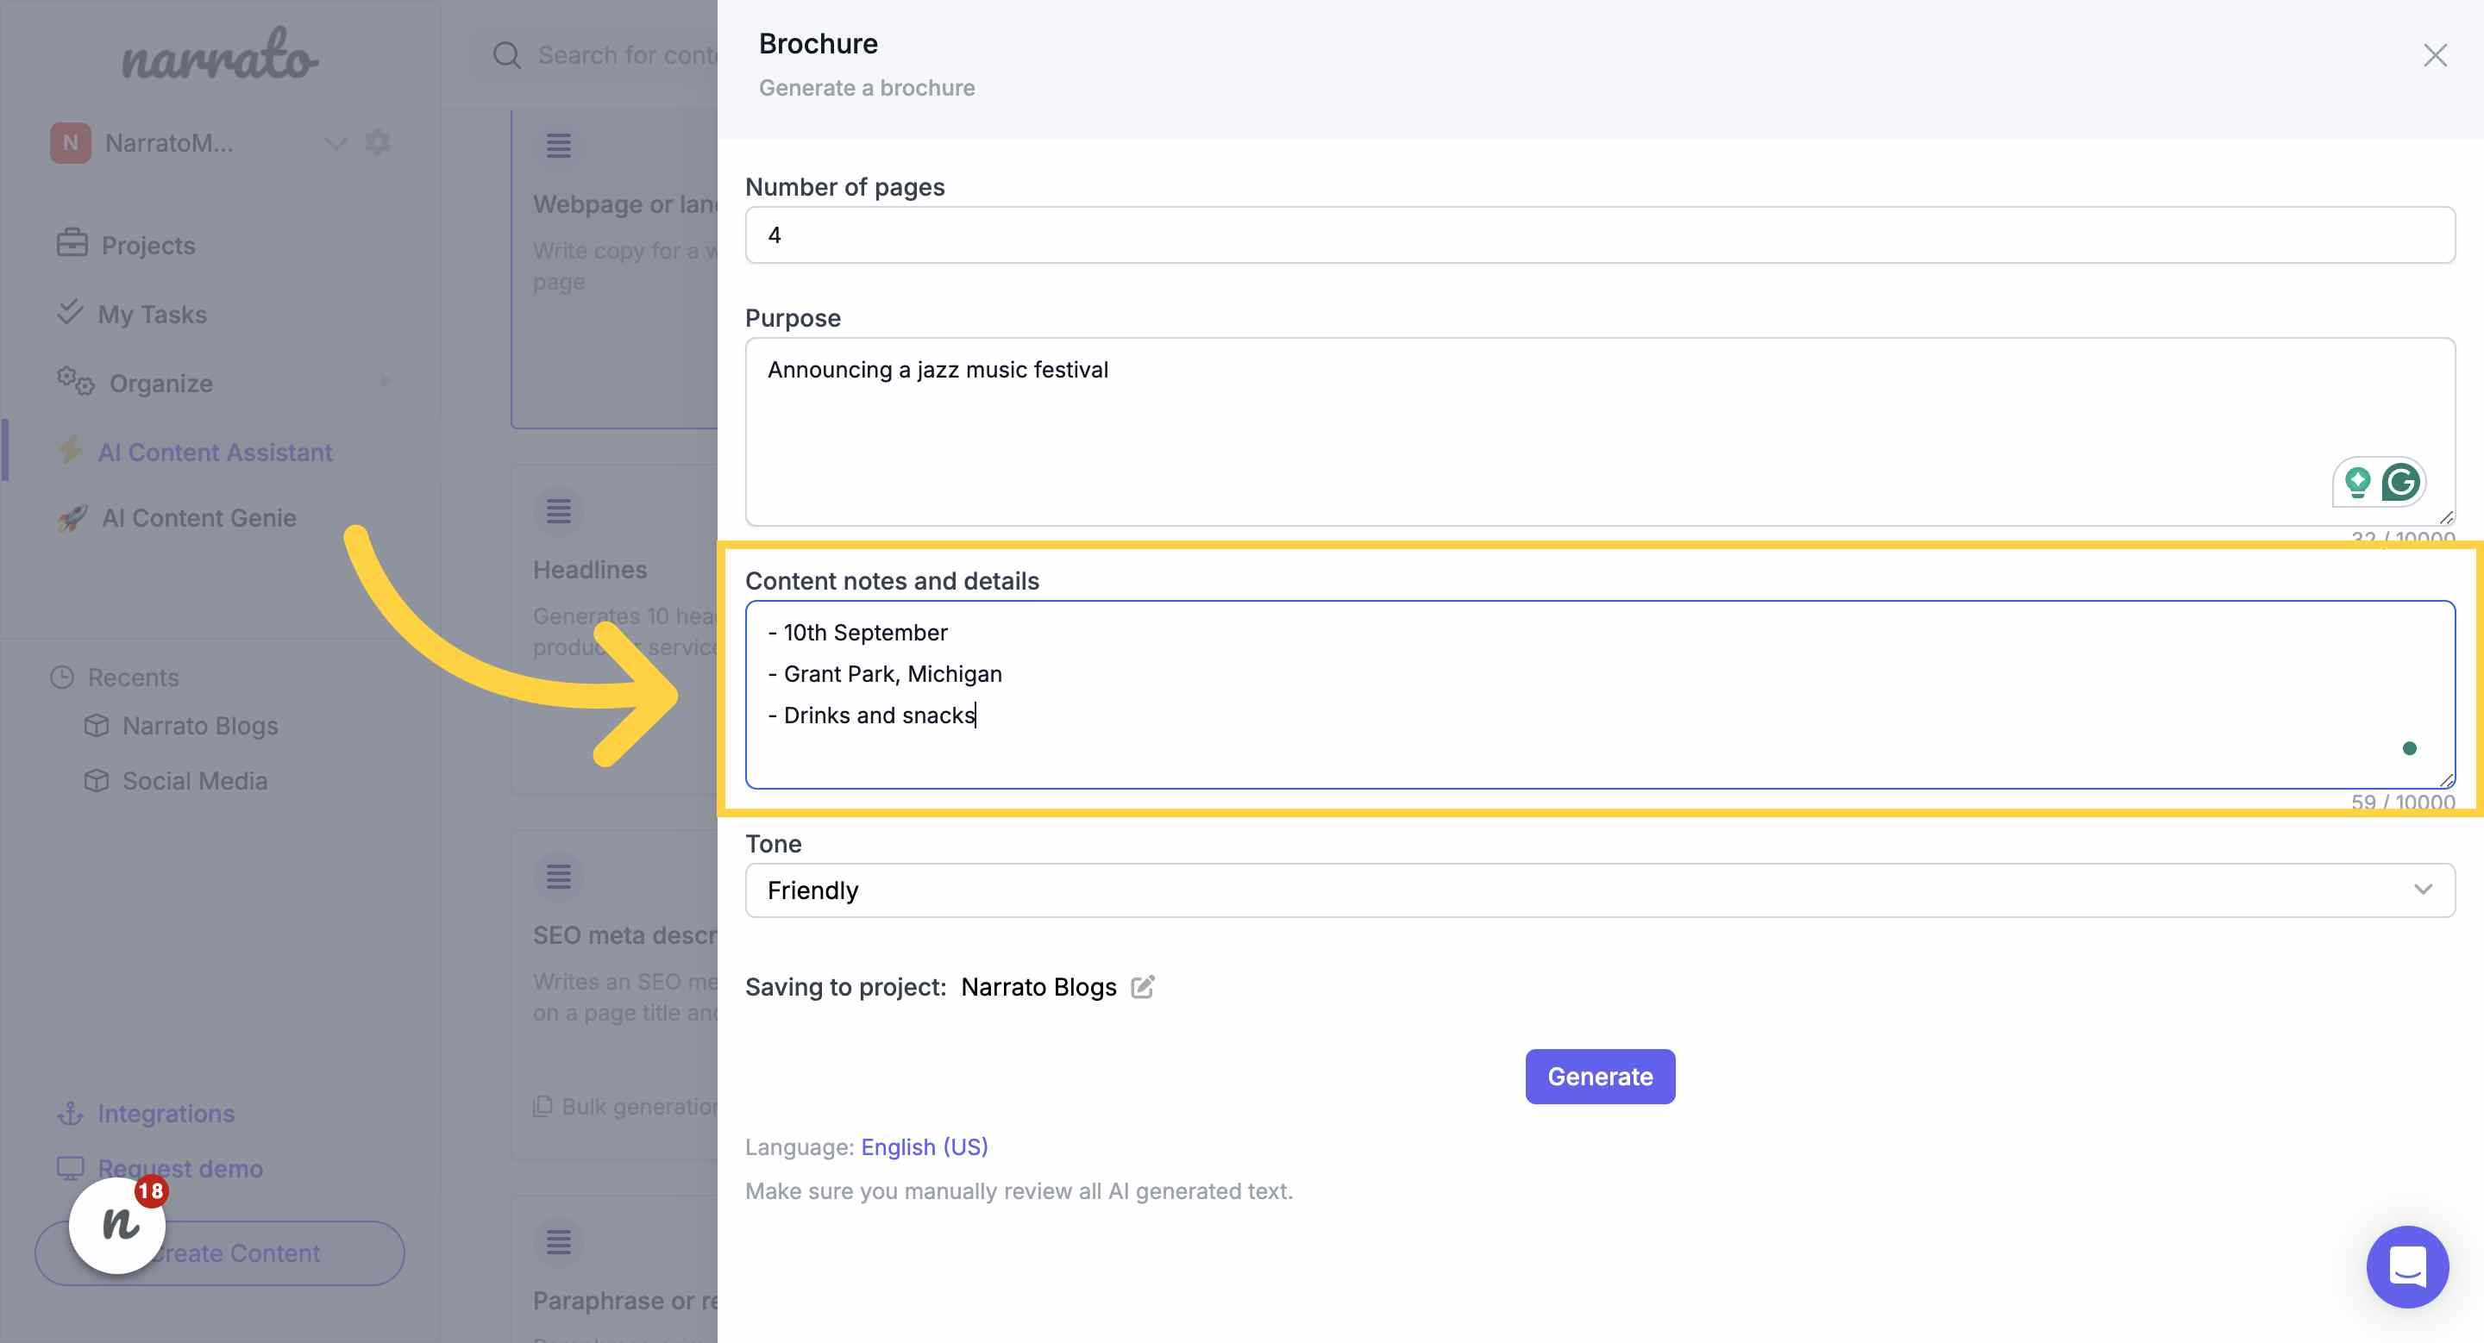Click the Create Content button
Image resolution: width=2484 pixels, height=1343 pixels.
219,1252
